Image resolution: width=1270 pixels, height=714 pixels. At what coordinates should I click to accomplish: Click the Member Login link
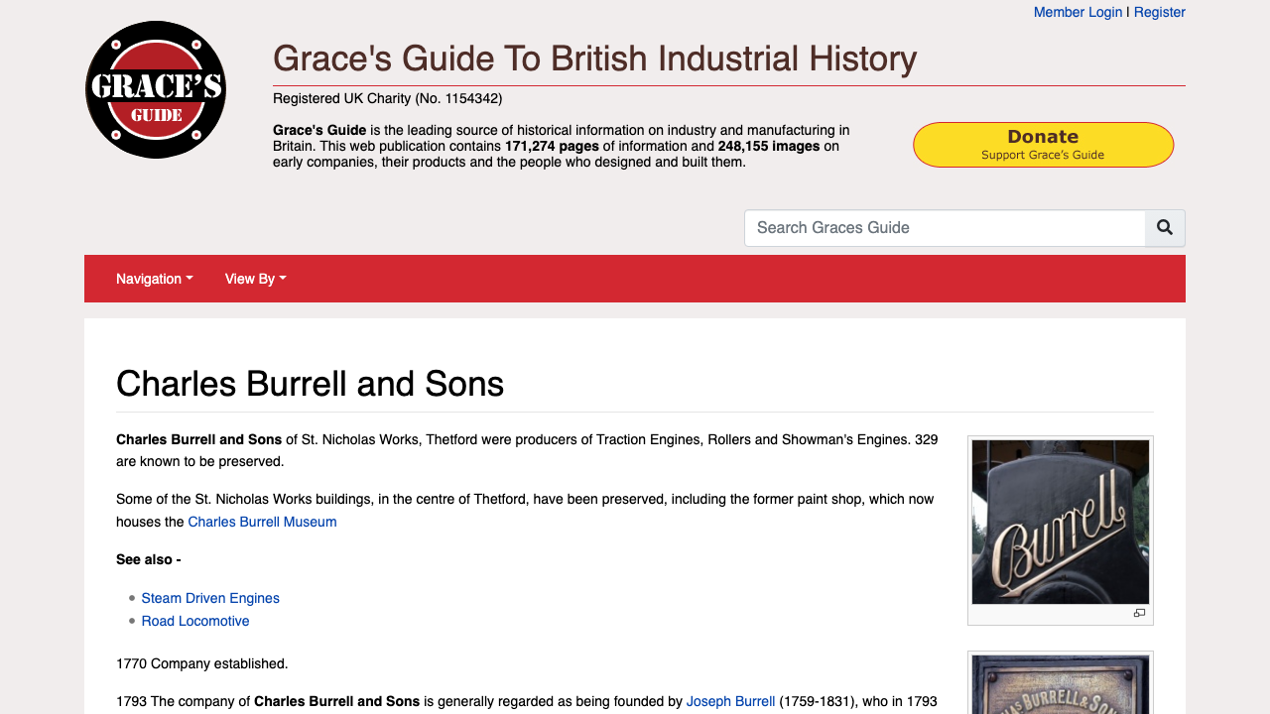click(1078, 12)
